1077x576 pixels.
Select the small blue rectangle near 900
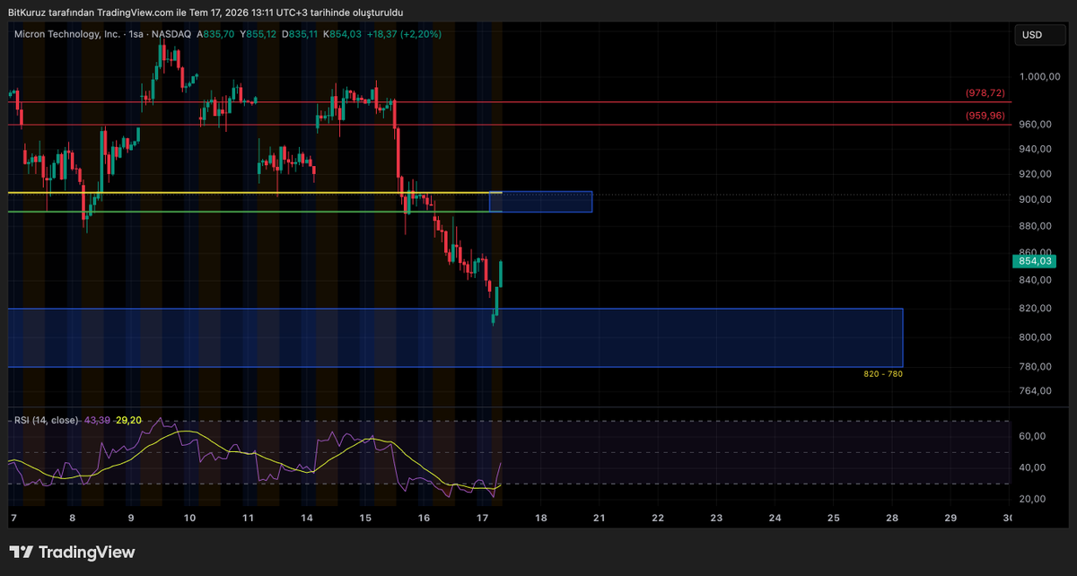(540, 202)
